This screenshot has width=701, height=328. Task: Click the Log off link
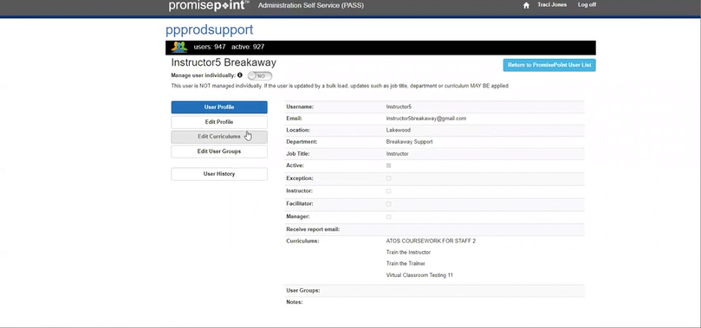[x=587, y=5]
